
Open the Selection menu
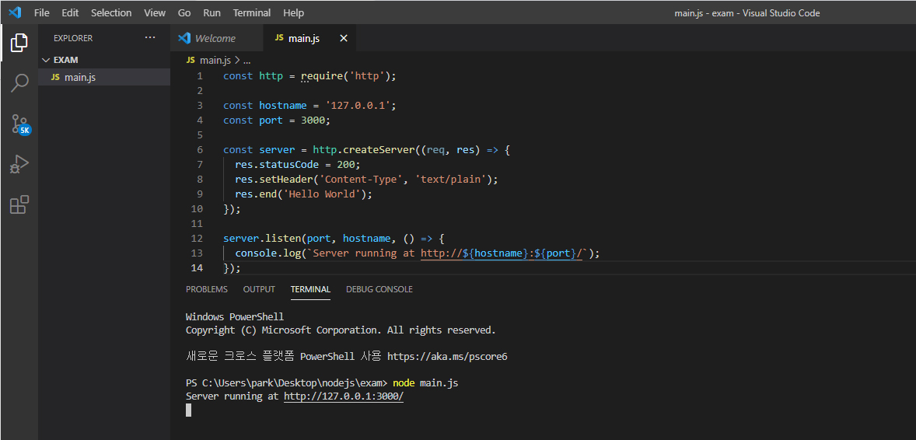[x=111, y=13]
